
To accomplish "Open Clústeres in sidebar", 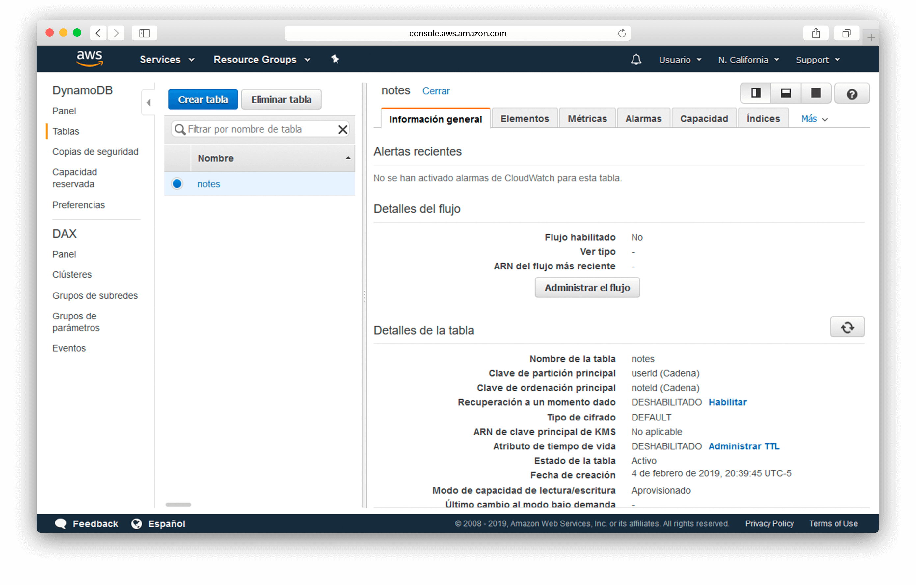I will click(72, 275).
